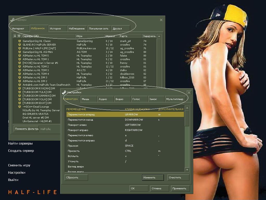266x200 pixels.
Task: Sort server list by Серверы column
Action: click(x=48, y=36)
